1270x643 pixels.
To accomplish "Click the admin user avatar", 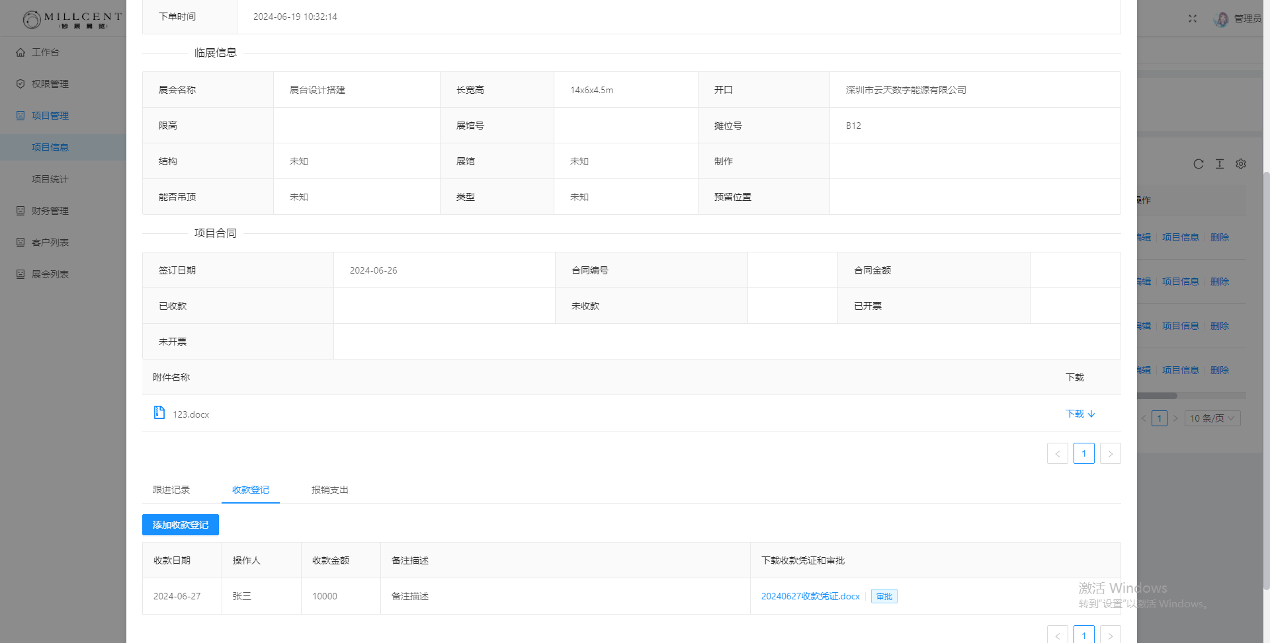I will (1221, 19).
